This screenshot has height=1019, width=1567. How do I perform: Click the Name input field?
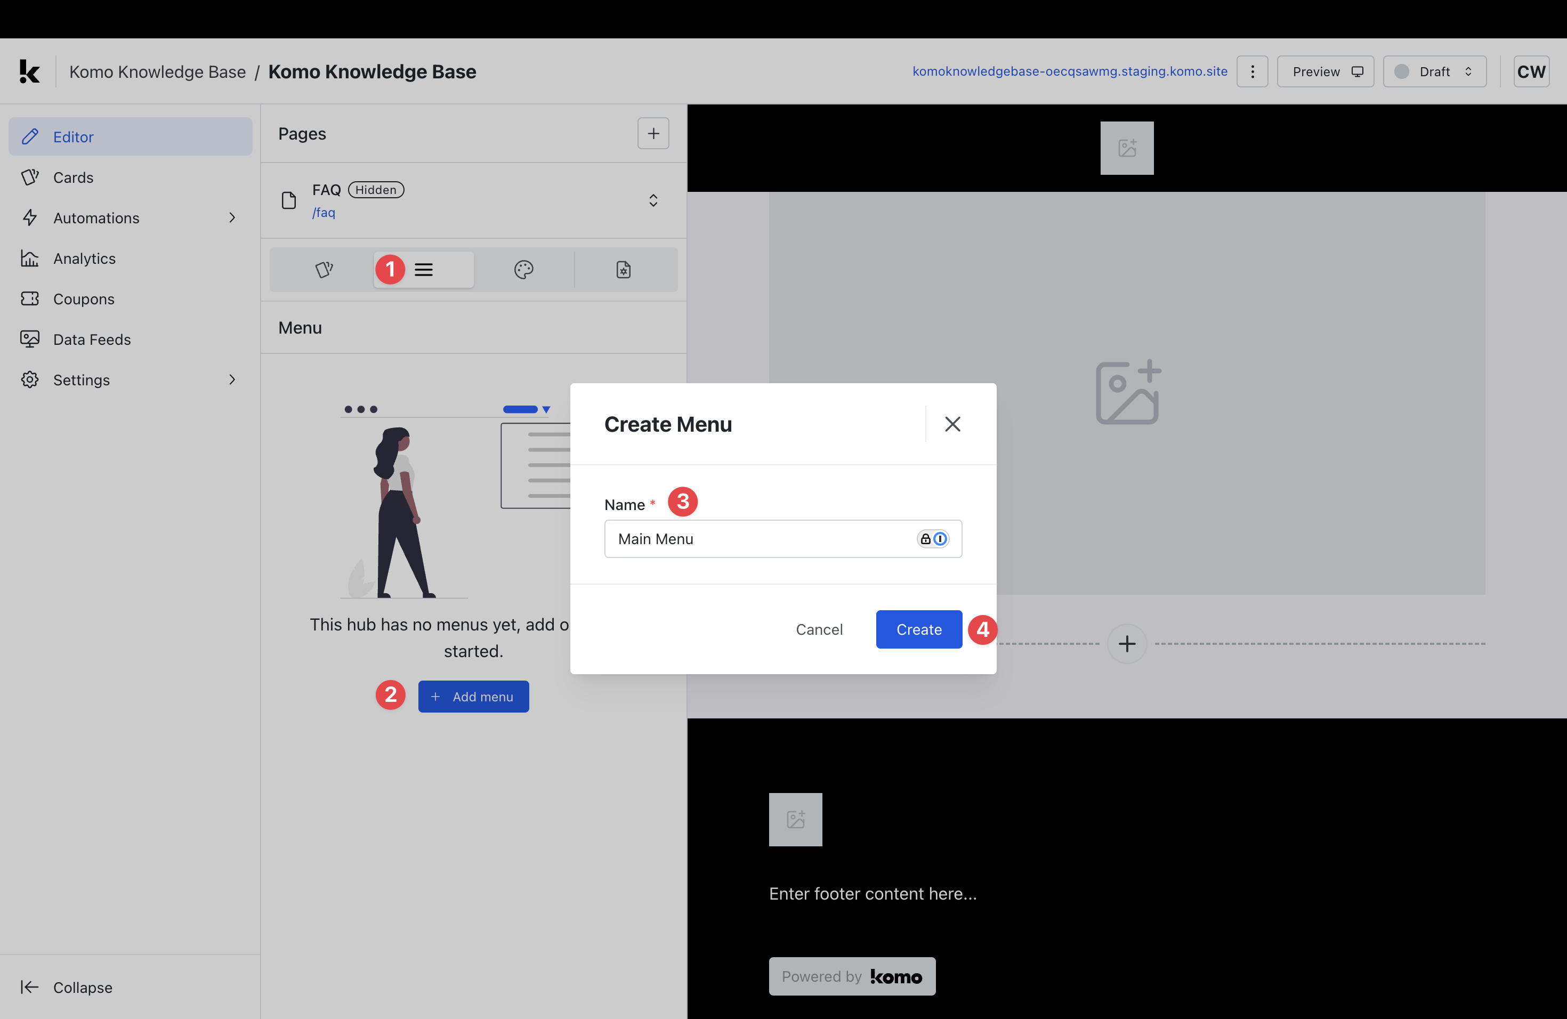757,539
